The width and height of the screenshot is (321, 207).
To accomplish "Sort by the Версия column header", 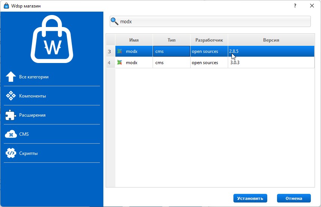I will (271, 40).
